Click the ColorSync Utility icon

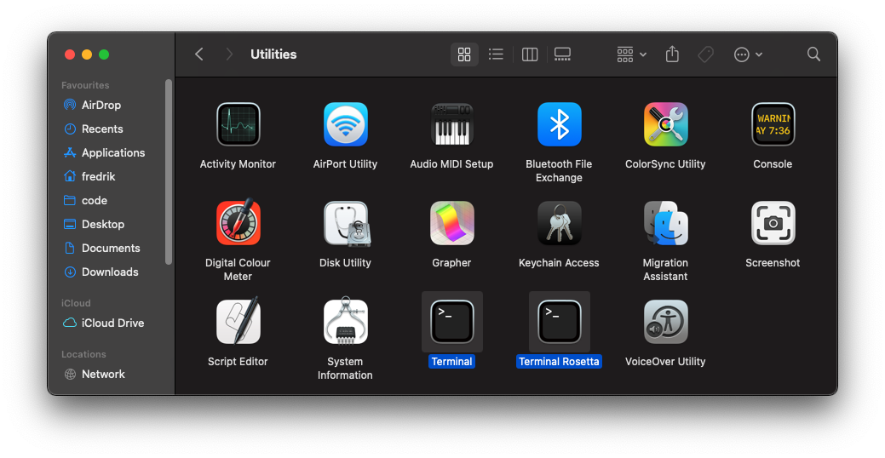pyautogui.click(x=666, y=124)
